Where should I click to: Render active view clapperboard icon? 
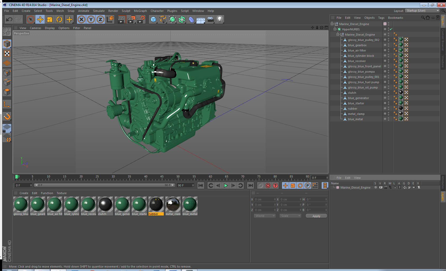pyautogui.click(x=121, y=19)
